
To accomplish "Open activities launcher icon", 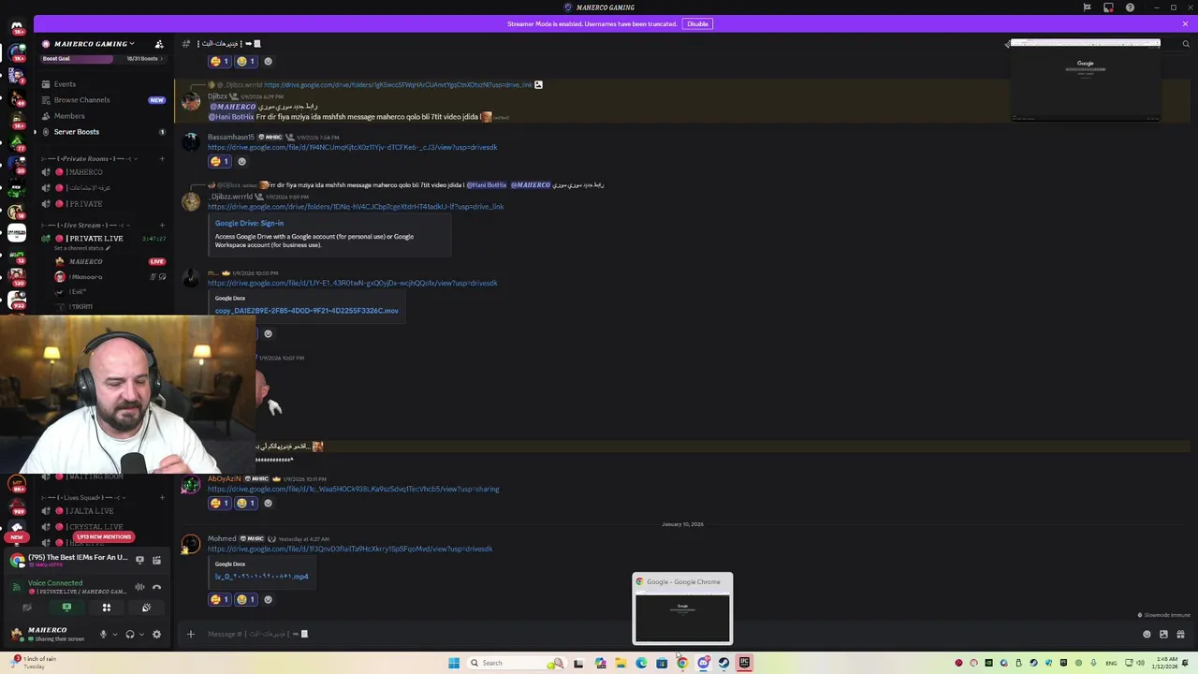I will 107,608.
